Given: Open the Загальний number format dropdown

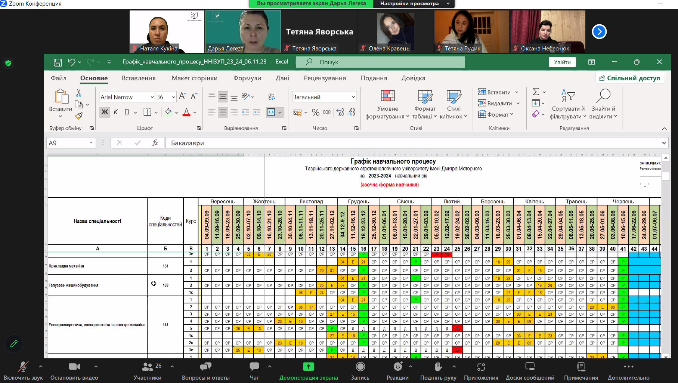Looking at the screenshot, I should coord(353,97).
